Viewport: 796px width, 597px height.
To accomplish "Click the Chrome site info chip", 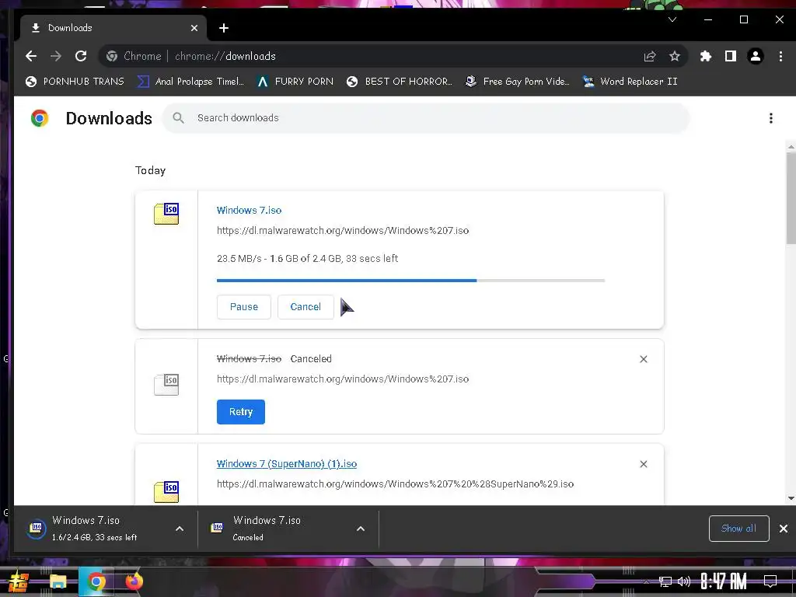I will [x=134, y=56].
